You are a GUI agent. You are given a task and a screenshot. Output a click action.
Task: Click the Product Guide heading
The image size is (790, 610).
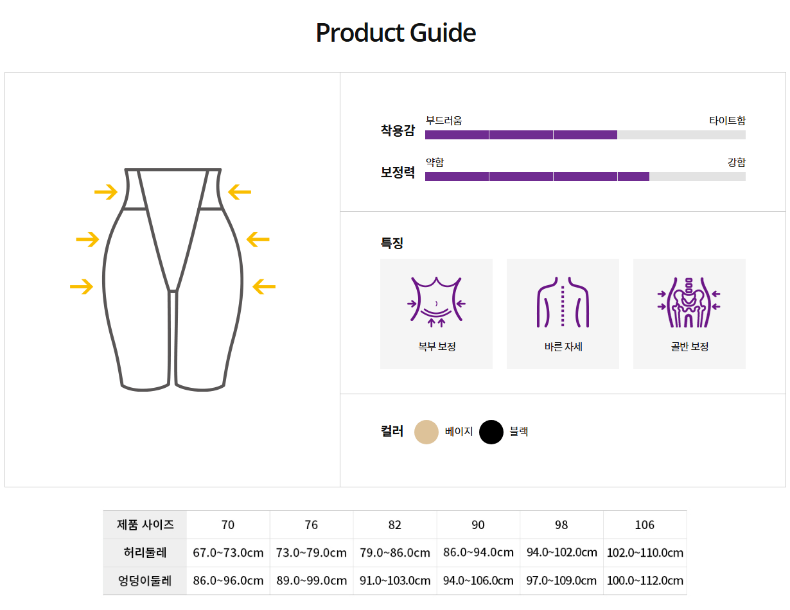coord(396,33)
